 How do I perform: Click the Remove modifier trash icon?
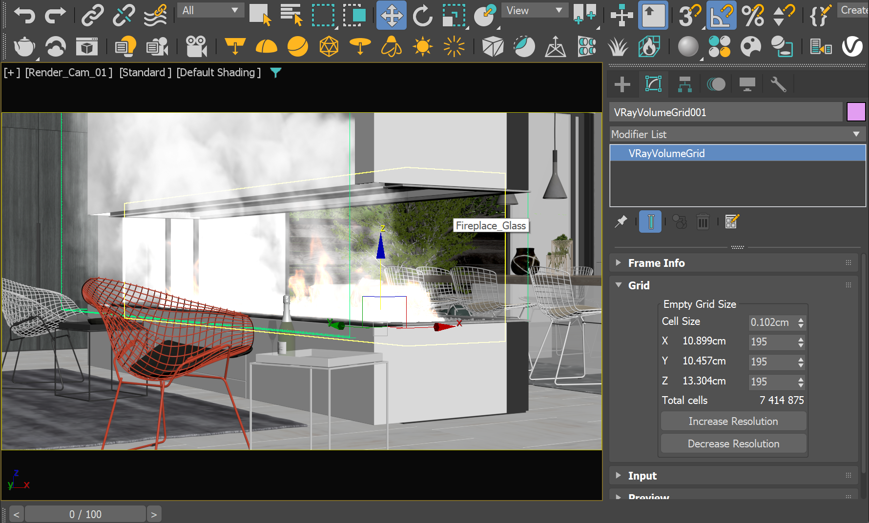pos(703,222)
